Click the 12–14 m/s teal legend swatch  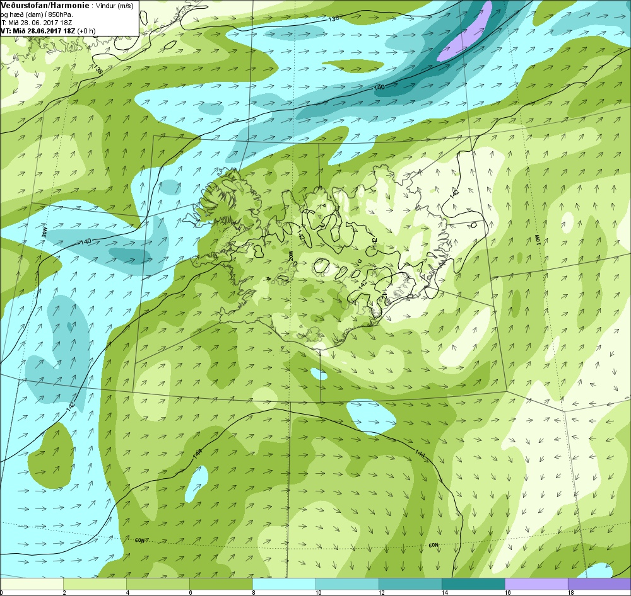(x=410, y=583)
